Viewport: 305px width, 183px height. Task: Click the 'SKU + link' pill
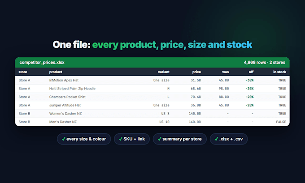pyautogui.click(x=132, y=139)
